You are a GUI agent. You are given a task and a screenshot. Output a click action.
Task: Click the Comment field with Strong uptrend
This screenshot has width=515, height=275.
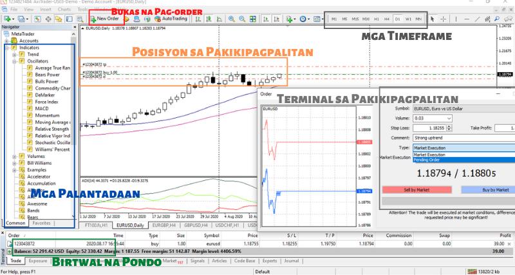coord(464,138)
